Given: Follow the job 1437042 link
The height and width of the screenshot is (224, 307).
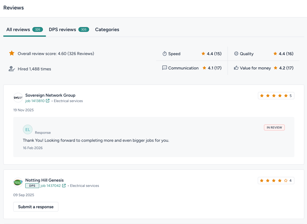Looking at the screenshot, I should (x=50, y=186).
